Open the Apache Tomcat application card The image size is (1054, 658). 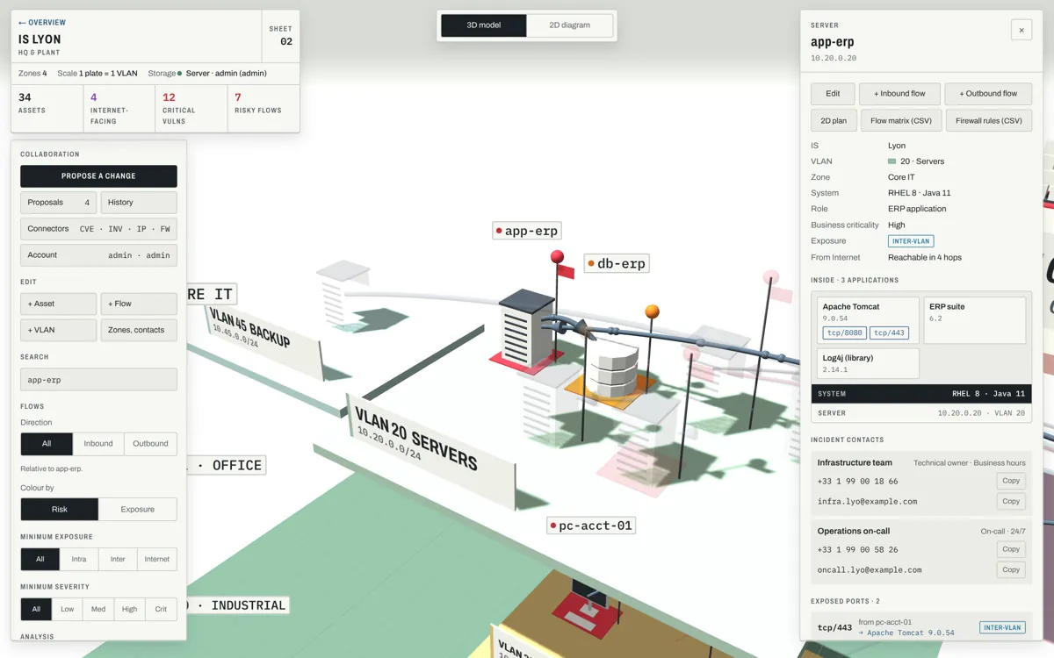tap(869, 320)
